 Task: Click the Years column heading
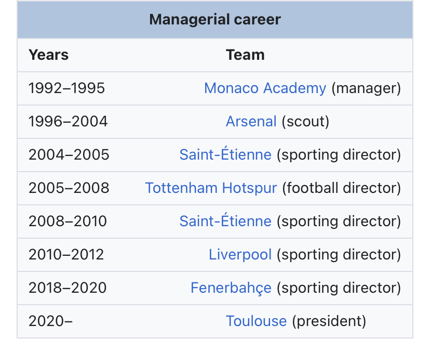coord(48,55)
